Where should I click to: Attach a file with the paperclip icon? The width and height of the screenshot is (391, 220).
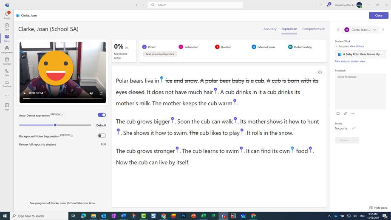point(346,113)
